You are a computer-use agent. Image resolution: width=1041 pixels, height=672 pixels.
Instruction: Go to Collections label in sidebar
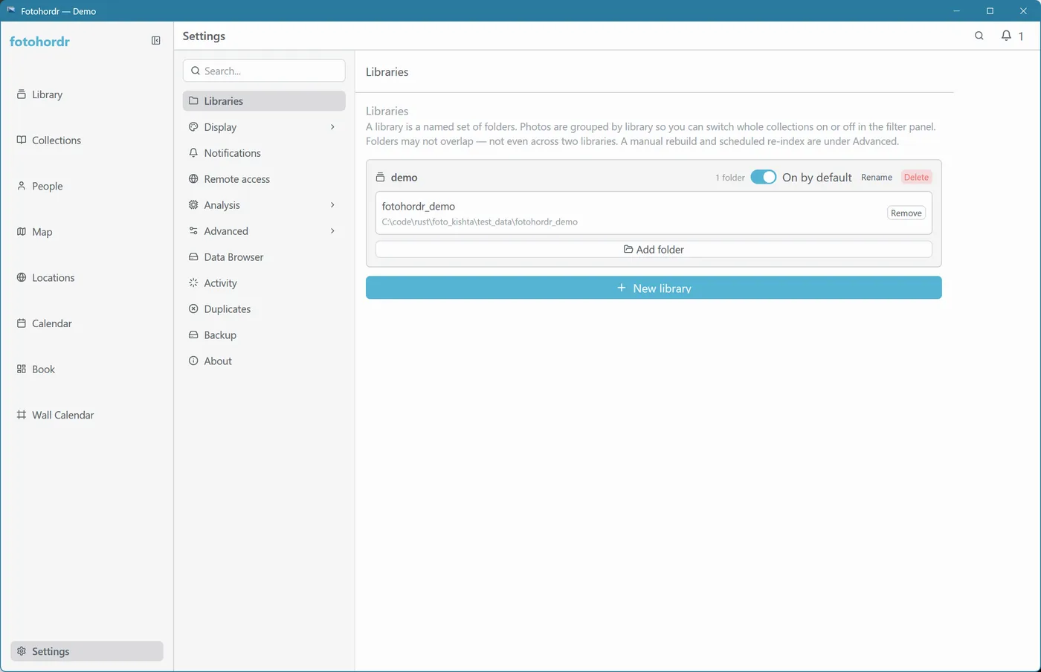coord(57,140)
